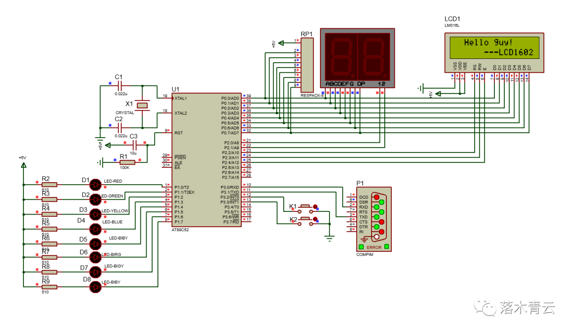
Task: Click the LCD1 green display screen
Action: click(x=494, y=48)
